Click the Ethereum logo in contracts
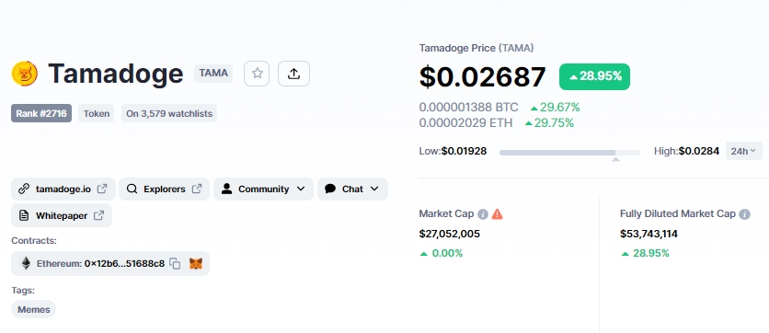The height and width of the screenshot is (333, 769). 26,263
